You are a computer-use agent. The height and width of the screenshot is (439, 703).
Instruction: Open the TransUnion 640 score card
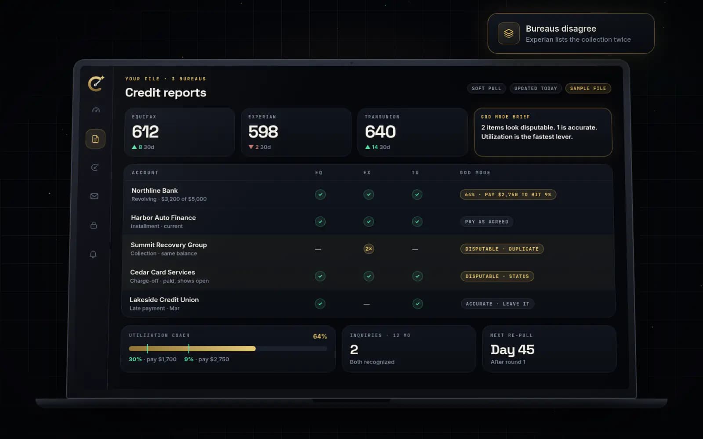(x=413, y=132)
